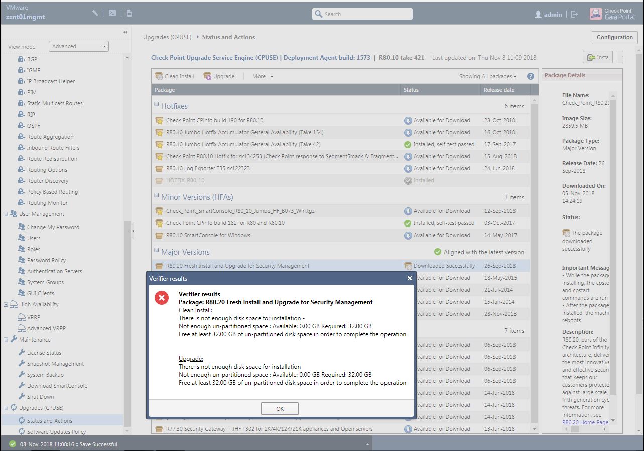Expand the status bar arrow
The height and width of the screenshot is (451, 644).
click(x=368, y=444)
